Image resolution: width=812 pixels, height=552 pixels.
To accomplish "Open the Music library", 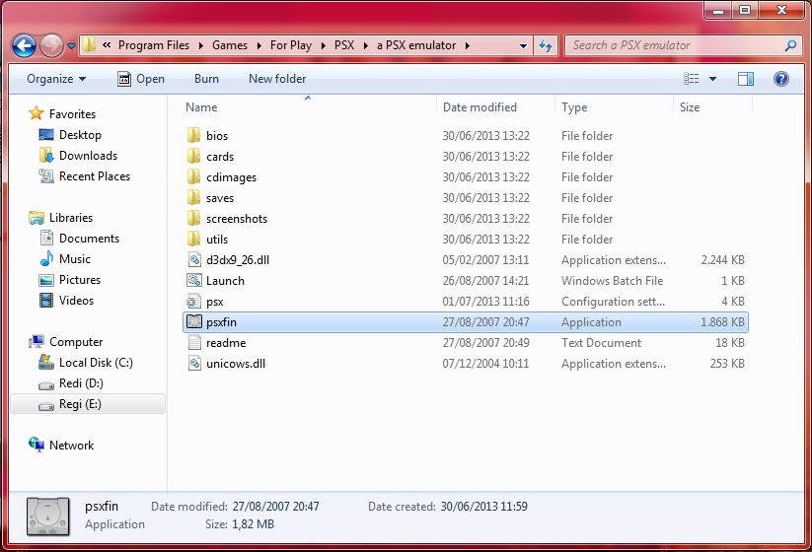I will [75, 258].
